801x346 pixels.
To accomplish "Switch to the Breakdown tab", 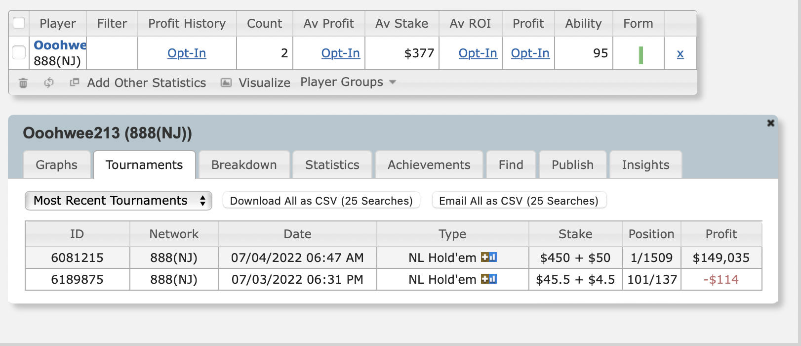I will tap(244, 165).
